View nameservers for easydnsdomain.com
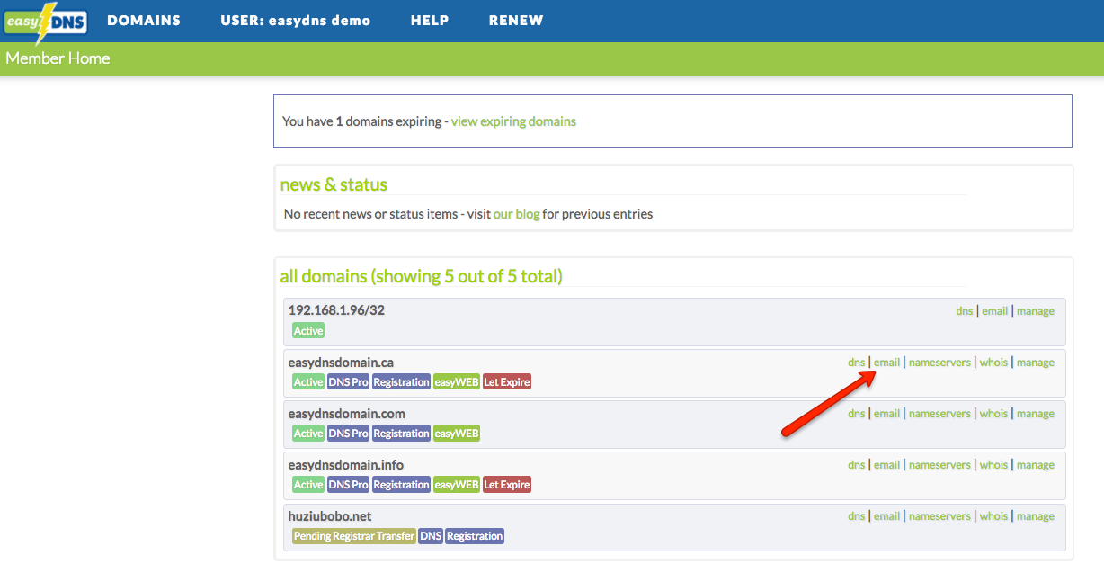1104x573 pixels. (x=940, y=414)
